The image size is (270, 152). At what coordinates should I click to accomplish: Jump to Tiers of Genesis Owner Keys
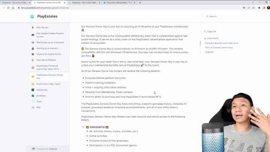[219, 48]
